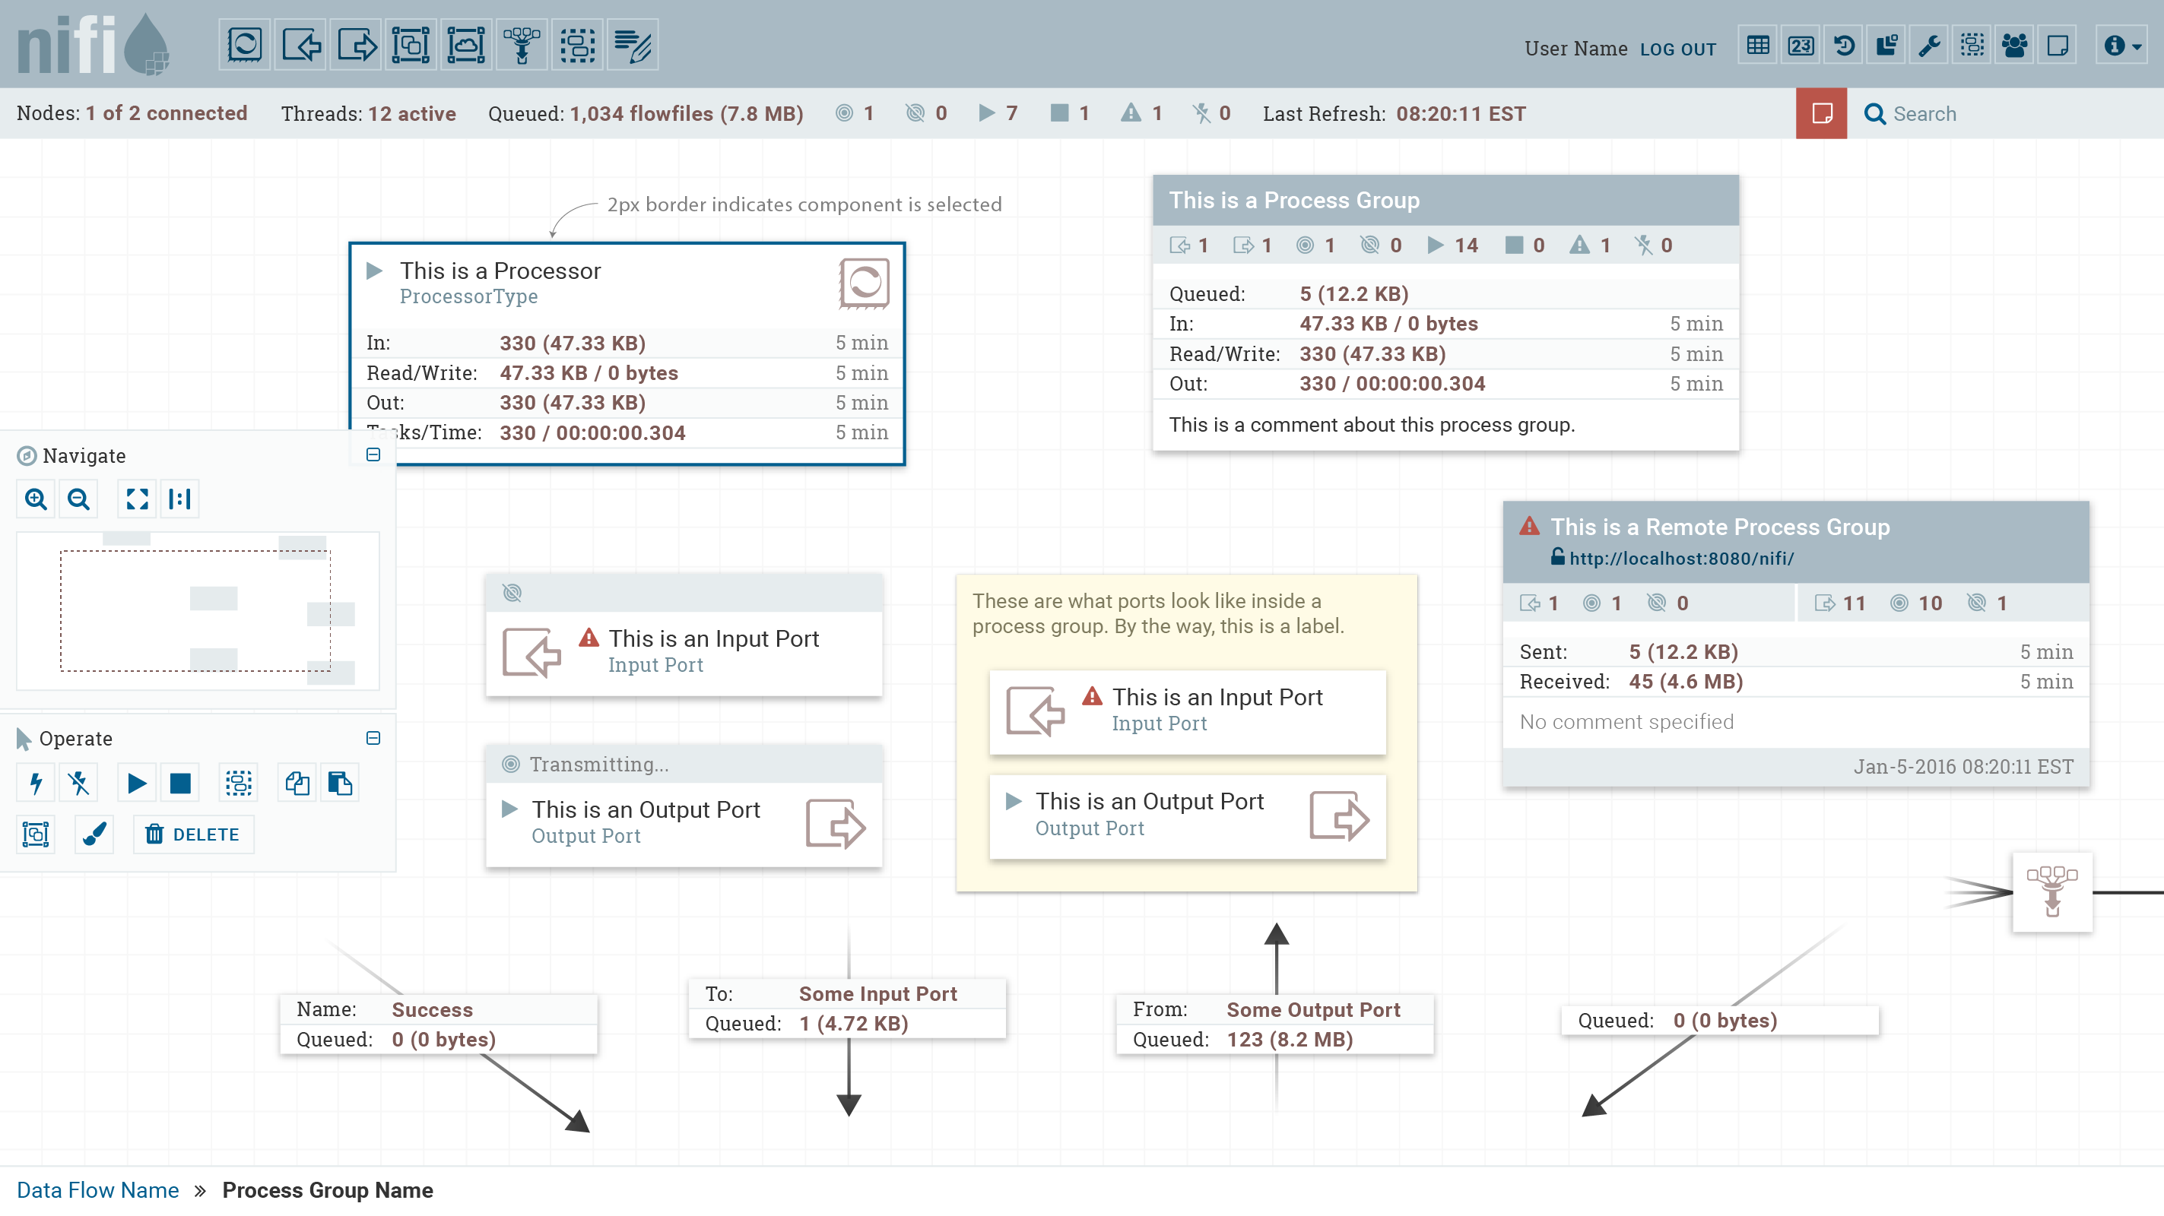Click the Transmitting status on Output Port
The height and width of the screenshot is (1216, 2164).
click(586, 765)
